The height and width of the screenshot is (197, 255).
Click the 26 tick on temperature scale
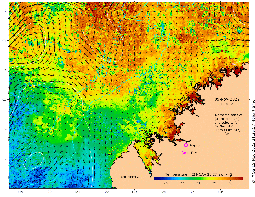tap(166, 183)
